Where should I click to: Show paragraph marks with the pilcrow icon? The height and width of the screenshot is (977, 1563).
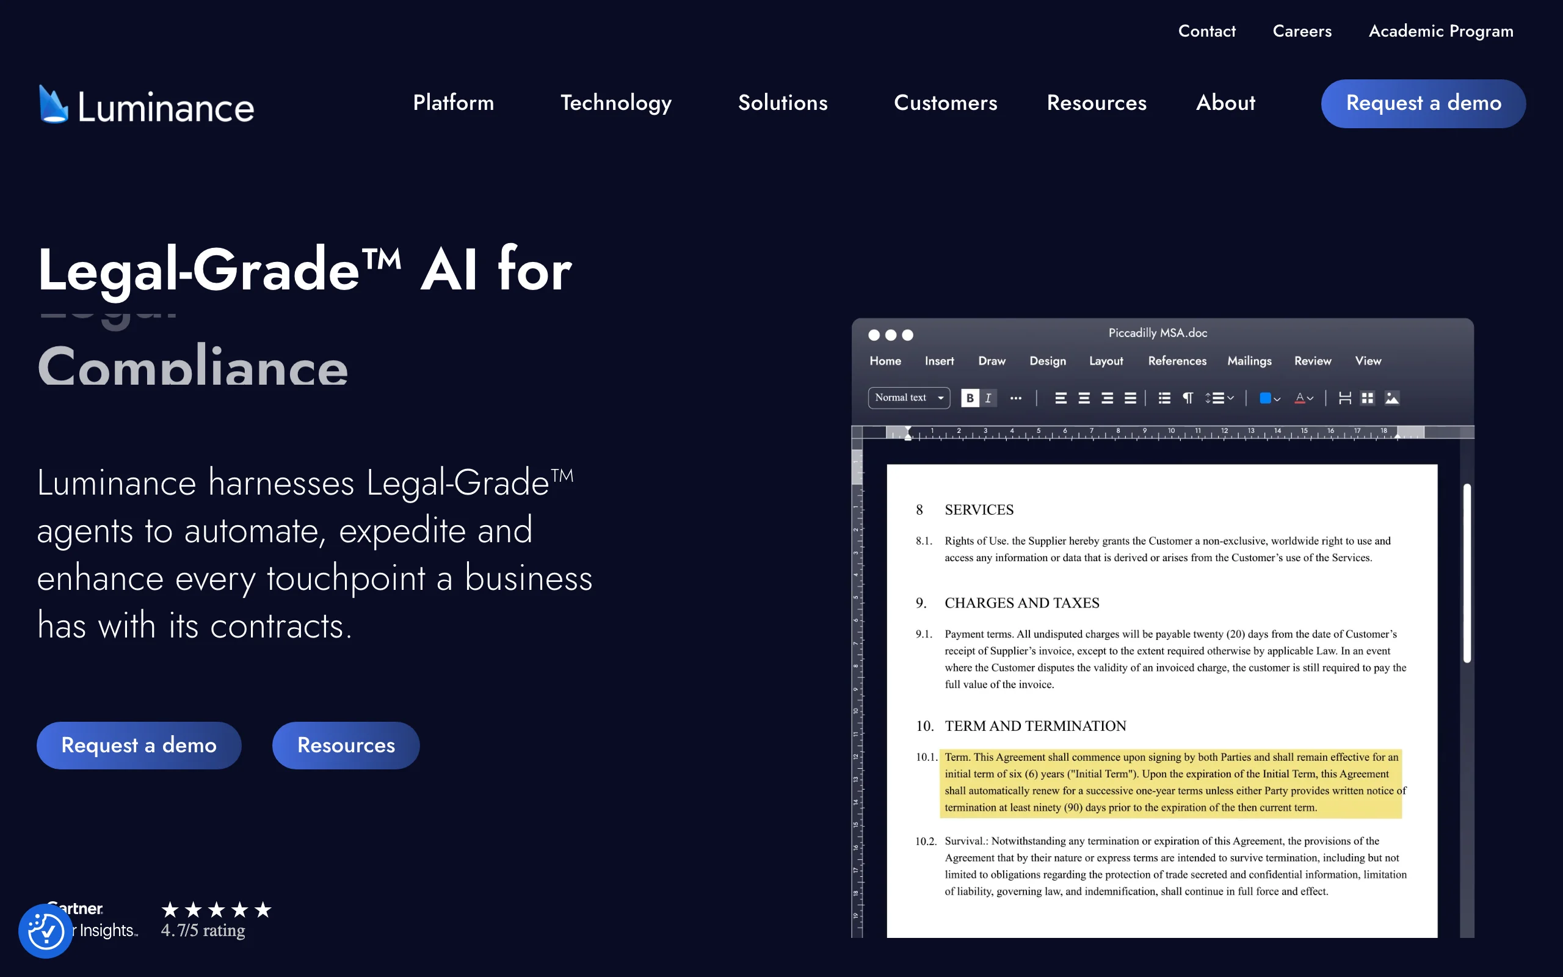click(1188, 398)
